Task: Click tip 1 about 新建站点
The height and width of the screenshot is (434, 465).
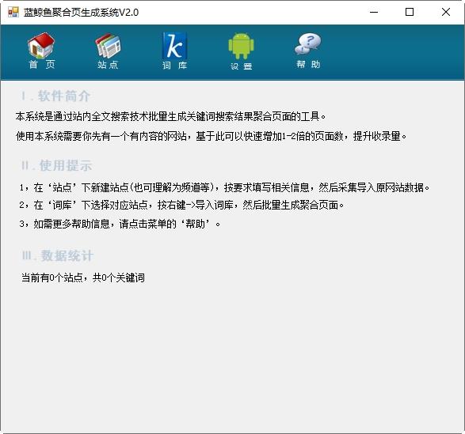Action: (224, 187)
